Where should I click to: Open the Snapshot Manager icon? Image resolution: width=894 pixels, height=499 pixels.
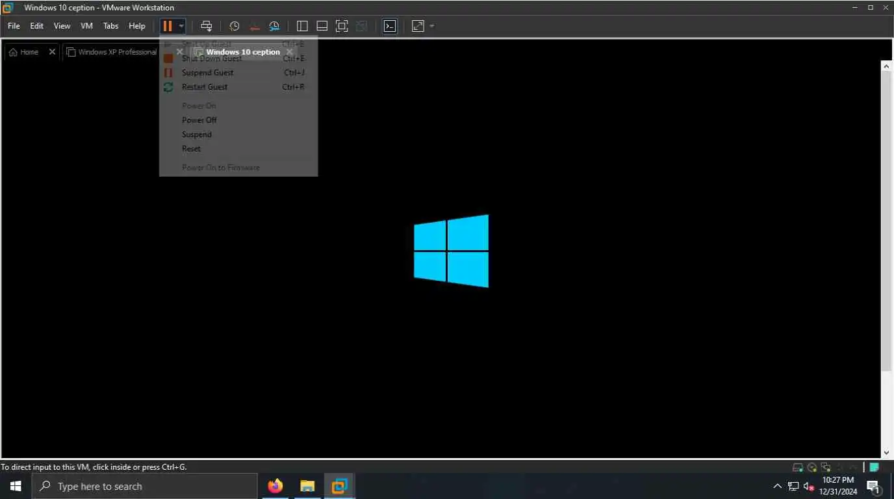coord(274,26)
